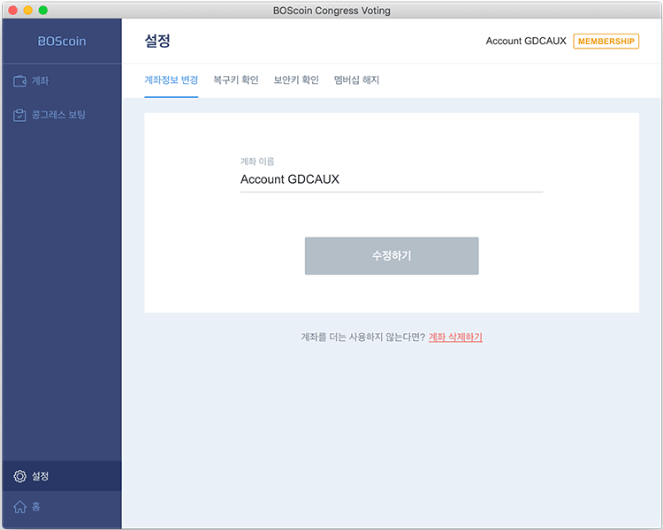This screenshot has height=530, width=663.
Task: Click the clipboard icon for 콩그레스 보팅
Action: (x=19, y=115)
